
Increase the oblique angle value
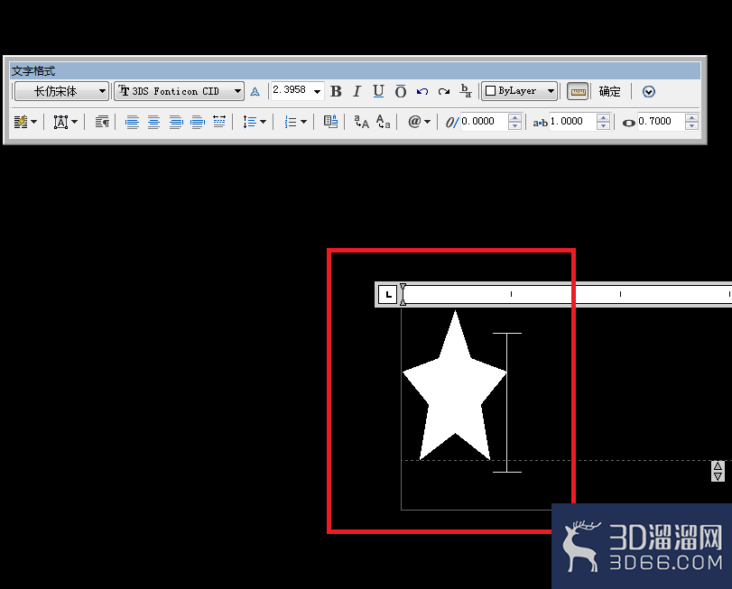point(514,117)
